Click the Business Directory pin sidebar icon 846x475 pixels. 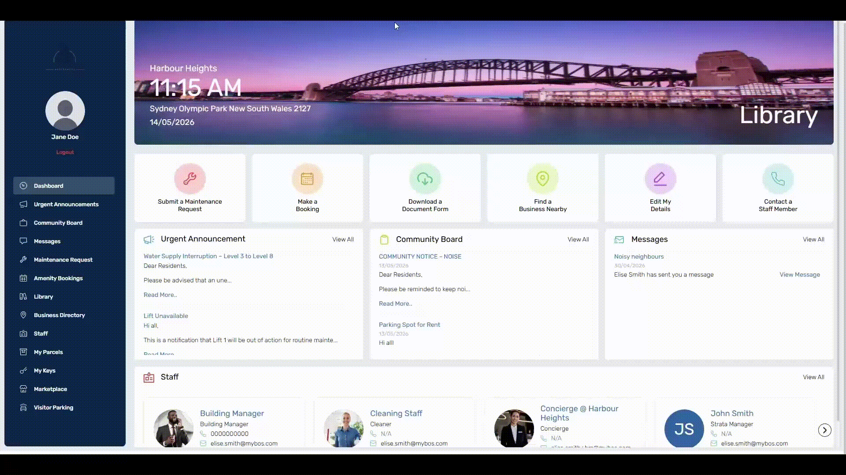(23, 315)
